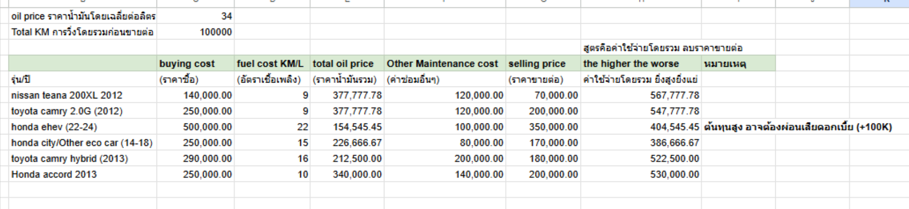Select honda ehev selling price 350,000.00
Screen dimensions: 909x209
pyautogui.click(x=543, y=127)
